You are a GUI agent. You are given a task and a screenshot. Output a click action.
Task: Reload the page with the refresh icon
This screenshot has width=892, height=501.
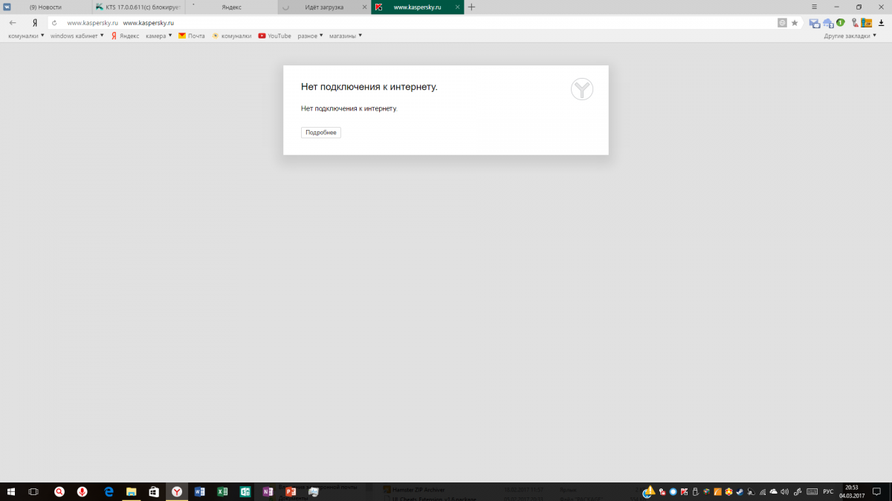click(x=54, y=23)
